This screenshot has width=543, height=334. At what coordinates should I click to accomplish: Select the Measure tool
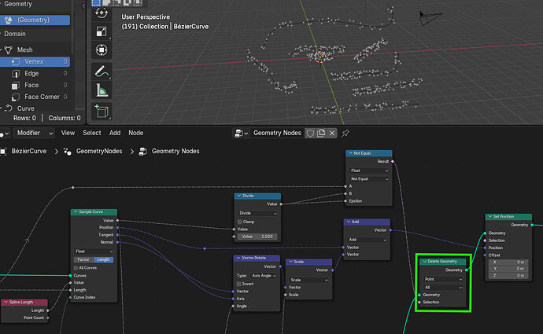coord(102,90)
